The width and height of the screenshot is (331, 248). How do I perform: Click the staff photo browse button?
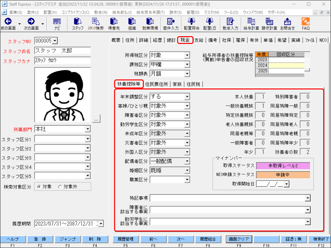96,119
